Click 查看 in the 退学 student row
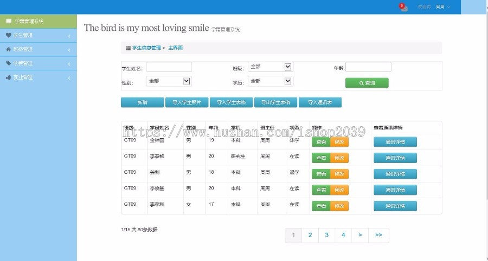This screenshot has width=488, height=261. click(x=321, y=174)
